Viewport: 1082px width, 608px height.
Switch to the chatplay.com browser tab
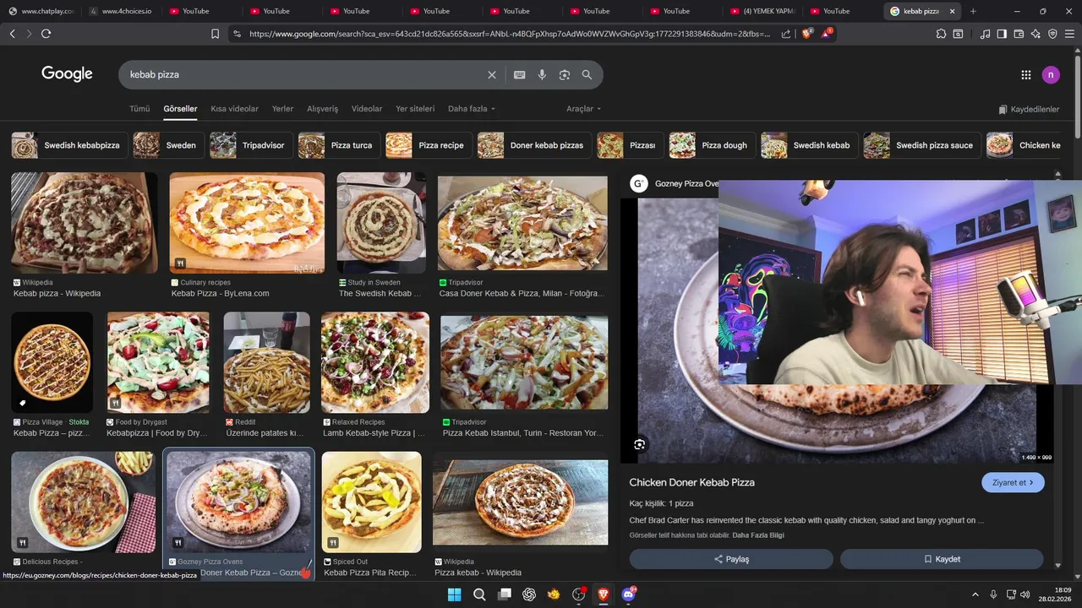click(x=41, y=11)
